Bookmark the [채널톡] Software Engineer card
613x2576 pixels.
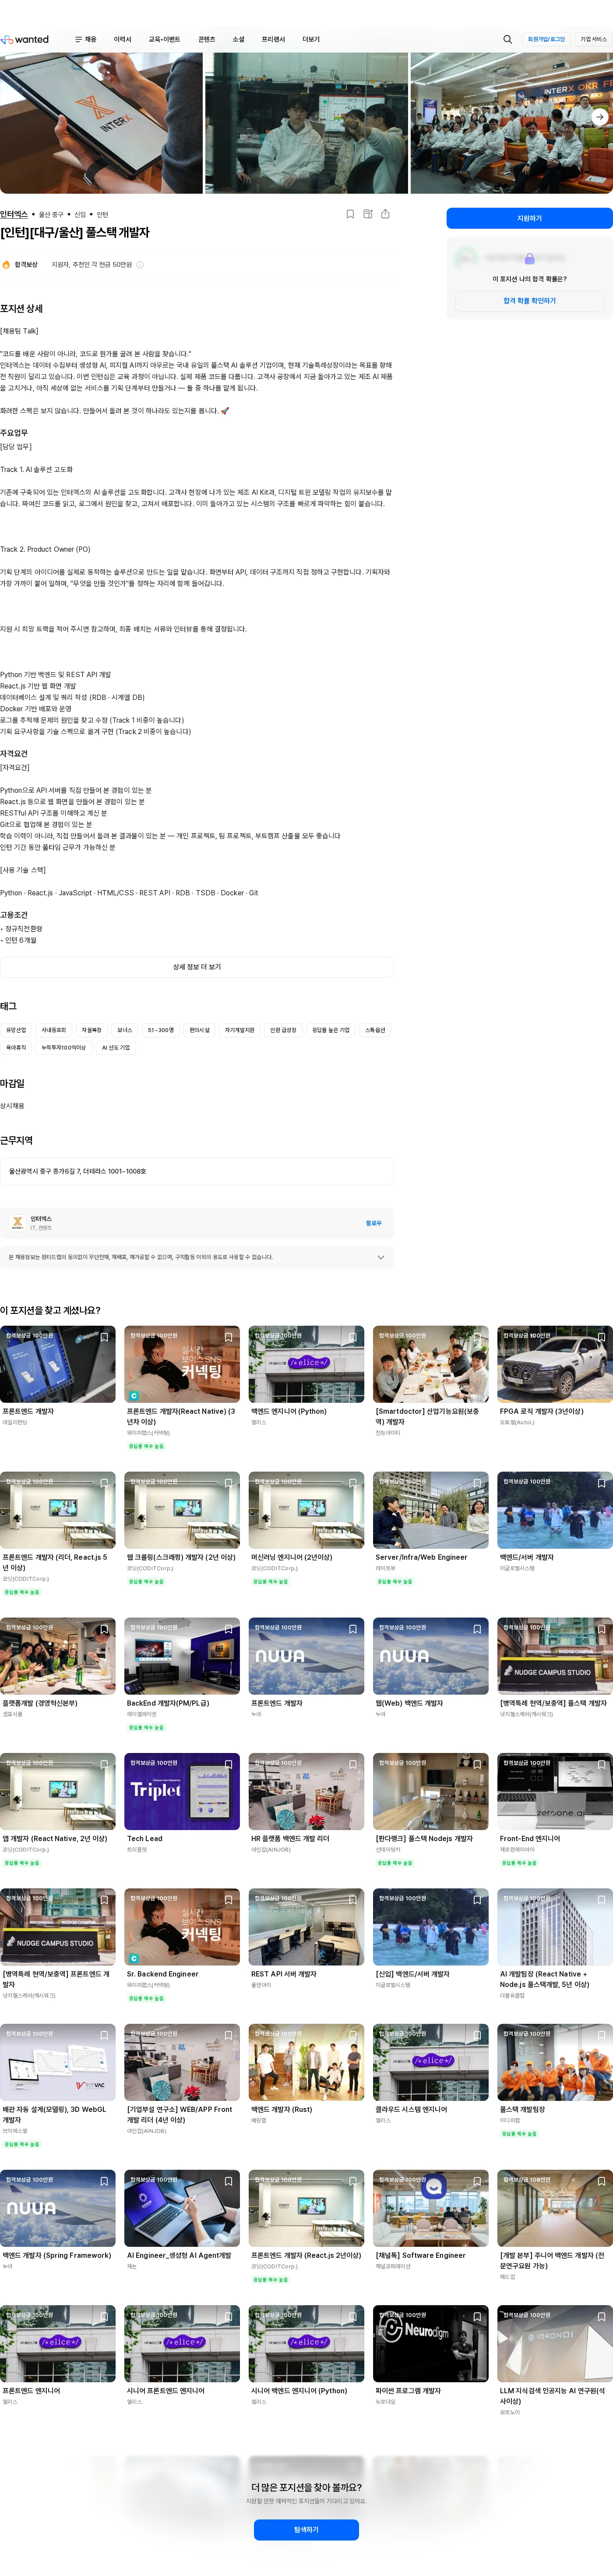click(477, 2181)
